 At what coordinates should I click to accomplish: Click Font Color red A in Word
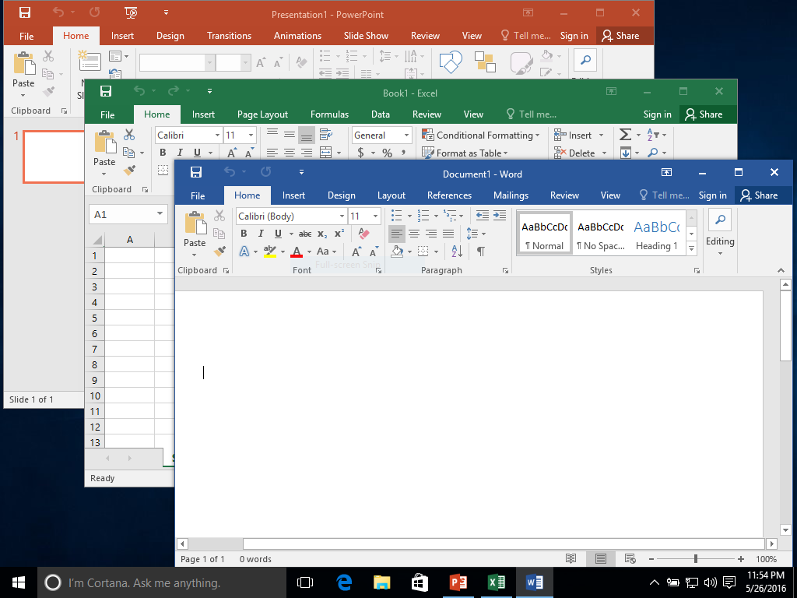(297, 252)
